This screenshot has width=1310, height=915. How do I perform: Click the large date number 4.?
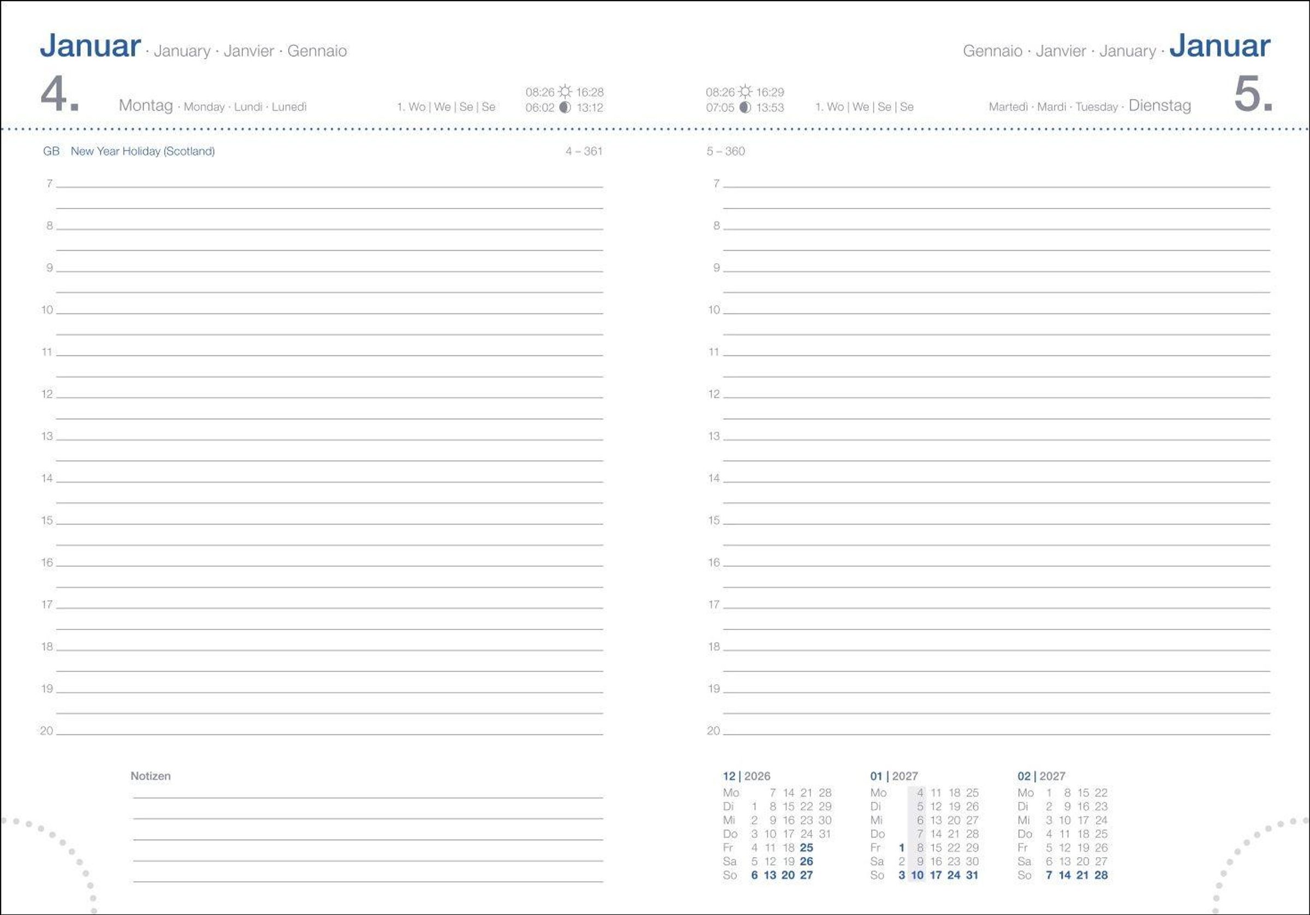(x=59, y=93)
